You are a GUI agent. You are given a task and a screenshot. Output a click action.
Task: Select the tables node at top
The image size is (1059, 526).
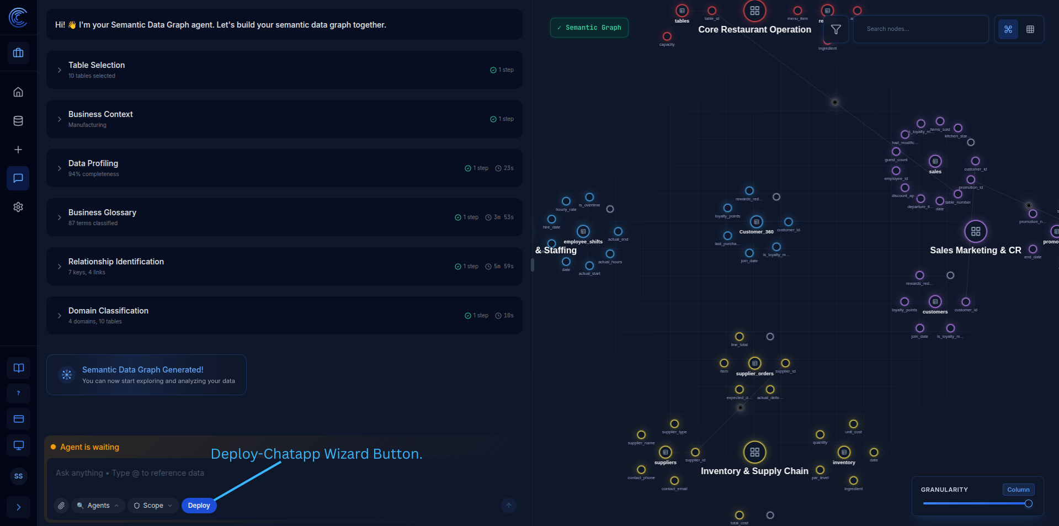tap(682, 11)
